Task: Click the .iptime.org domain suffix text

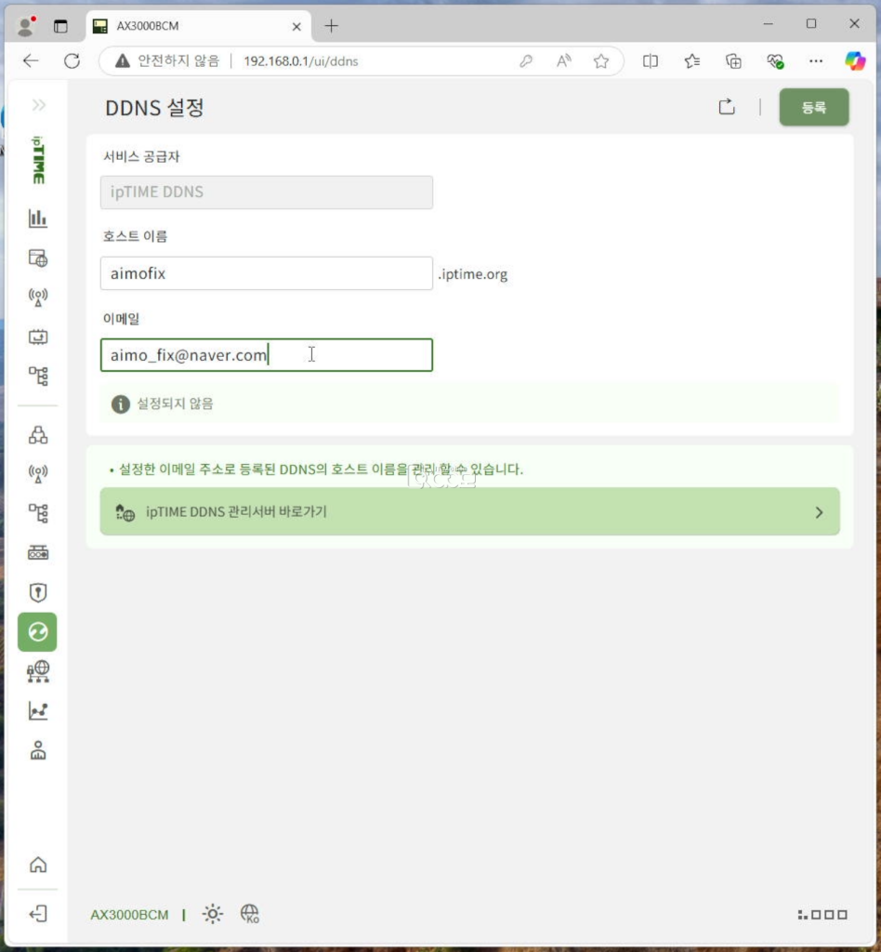Action: (x=473, y=274)
